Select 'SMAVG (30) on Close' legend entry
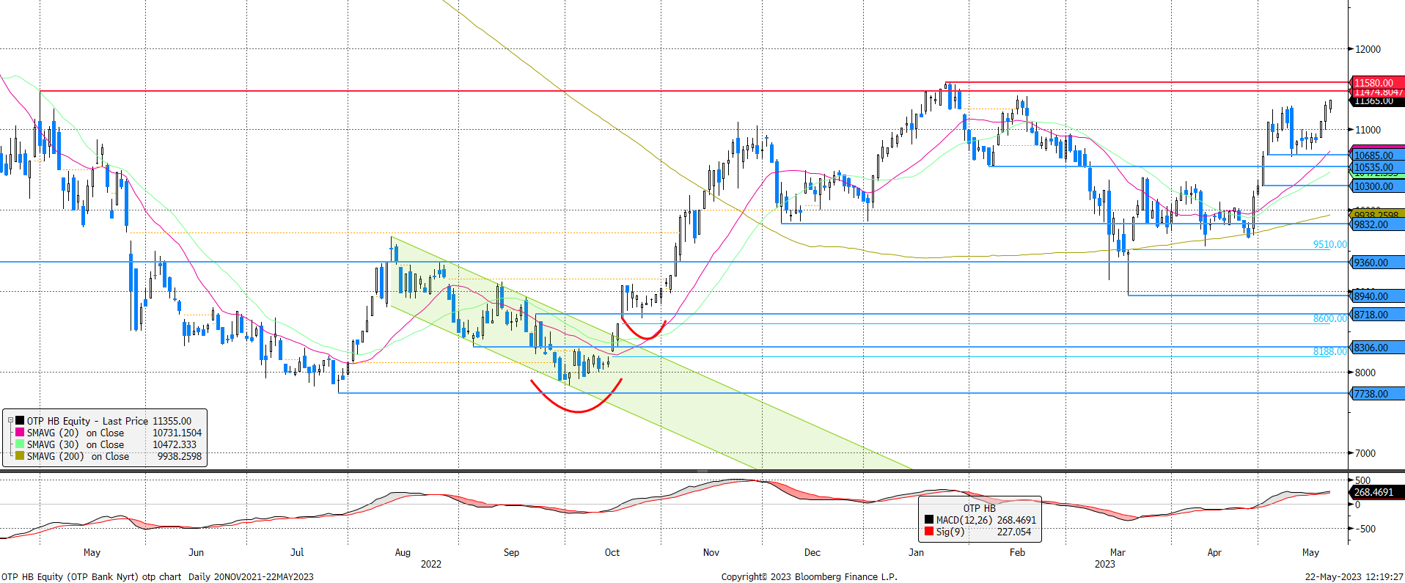The width and height of the screenshot is (1405, 583). 76,444
